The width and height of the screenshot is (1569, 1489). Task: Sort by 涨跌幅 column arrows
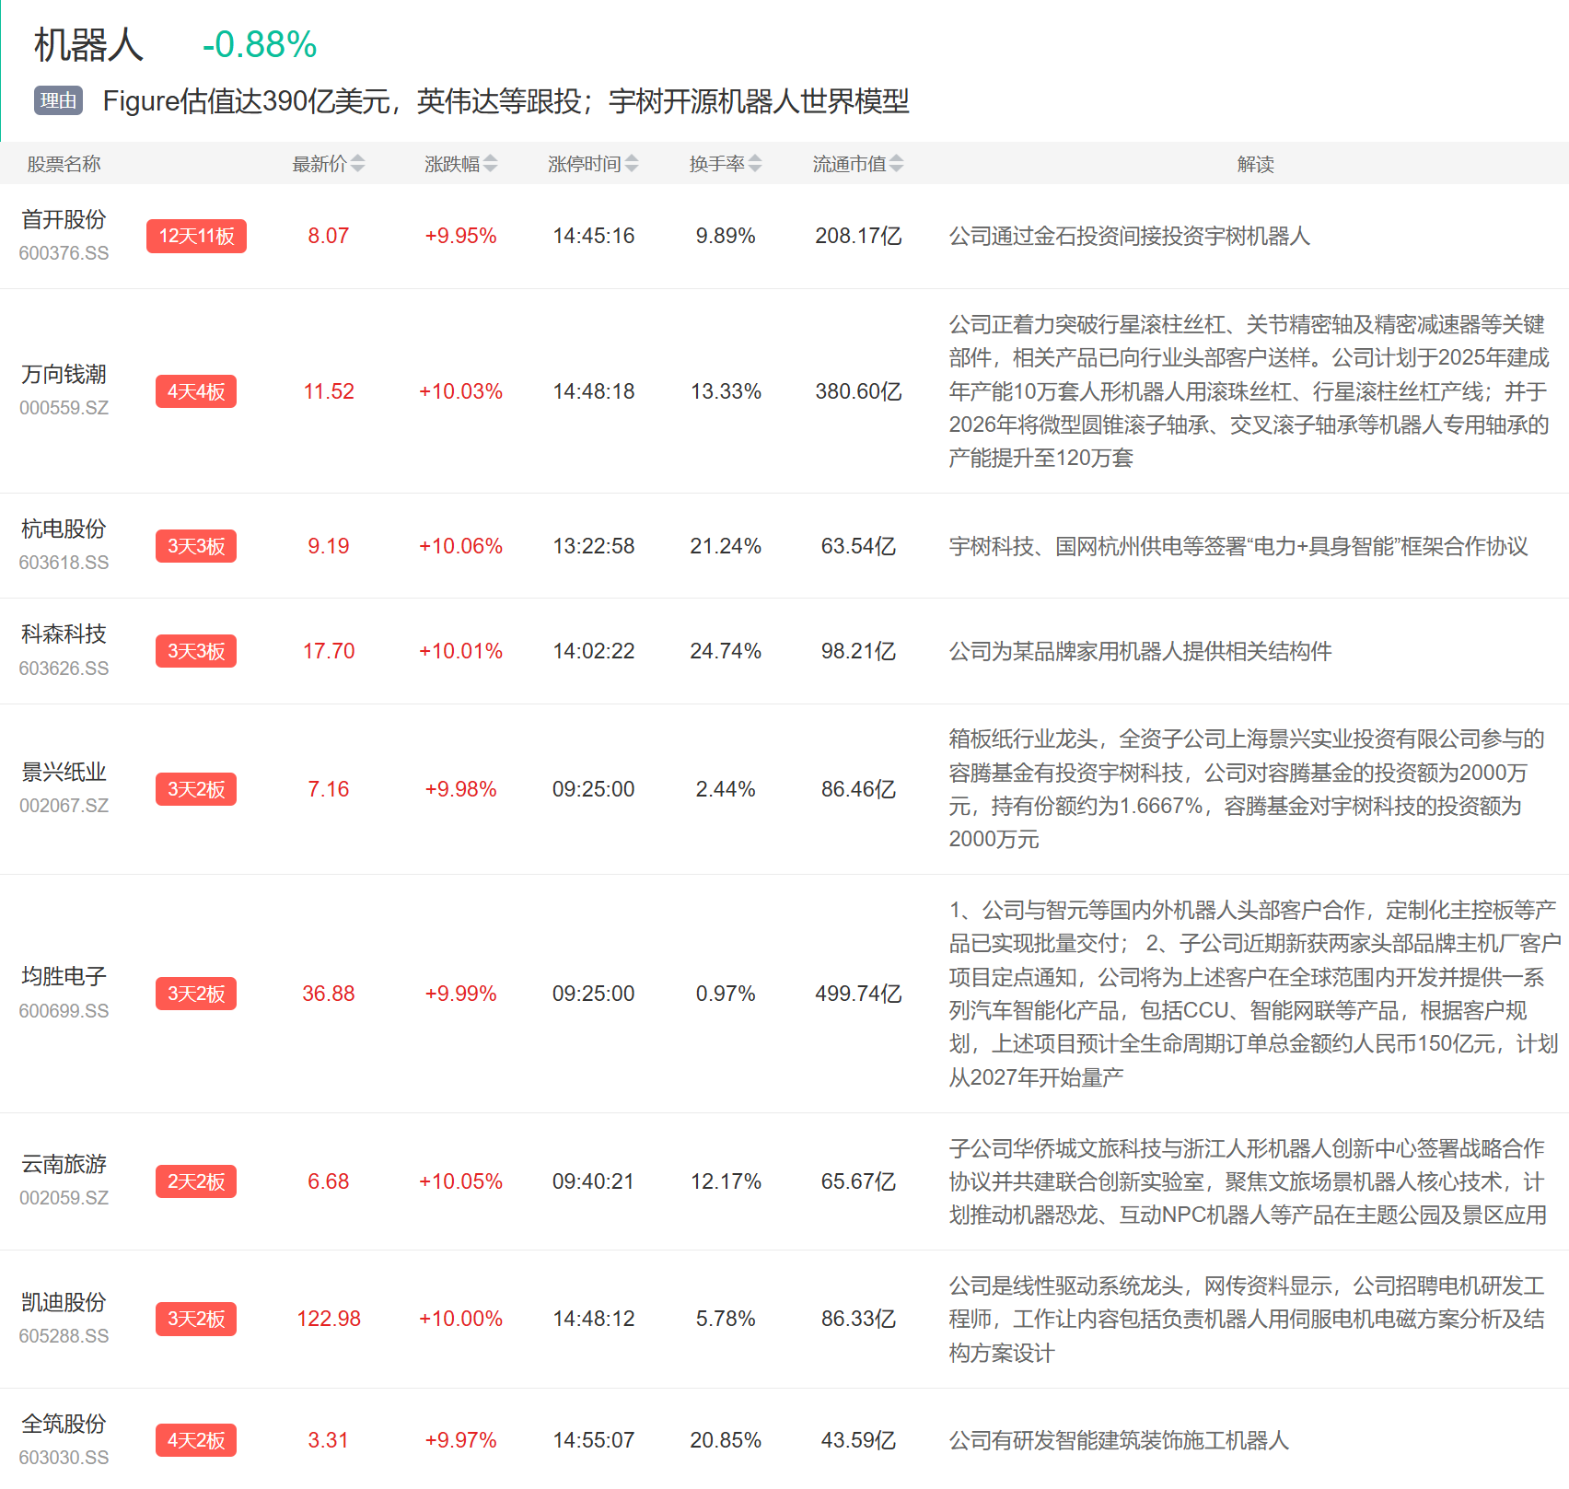point(490,164)
